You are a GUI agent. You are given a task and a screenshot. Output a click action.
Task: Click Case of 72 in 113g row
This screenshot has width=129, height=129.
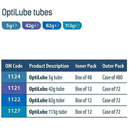click(111, 112)
